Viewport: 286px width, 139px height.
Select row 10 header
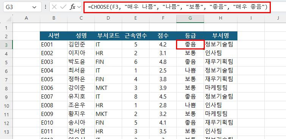pyautogui.click(x=6, y=105)
